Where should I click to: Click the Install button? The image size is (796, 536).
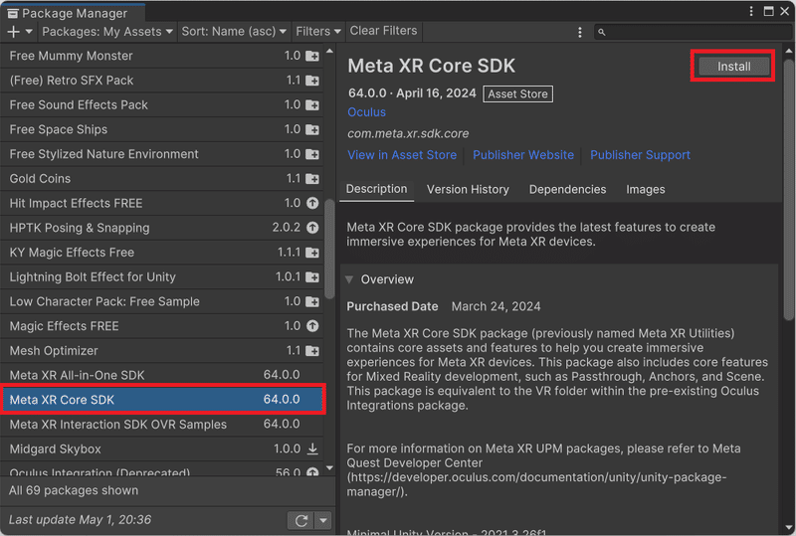733,67
